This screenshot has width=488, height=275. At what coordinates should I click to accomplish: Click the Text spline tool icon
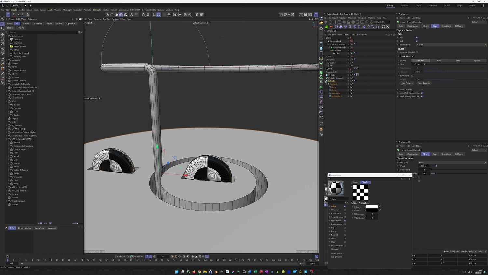pos(321,53)
